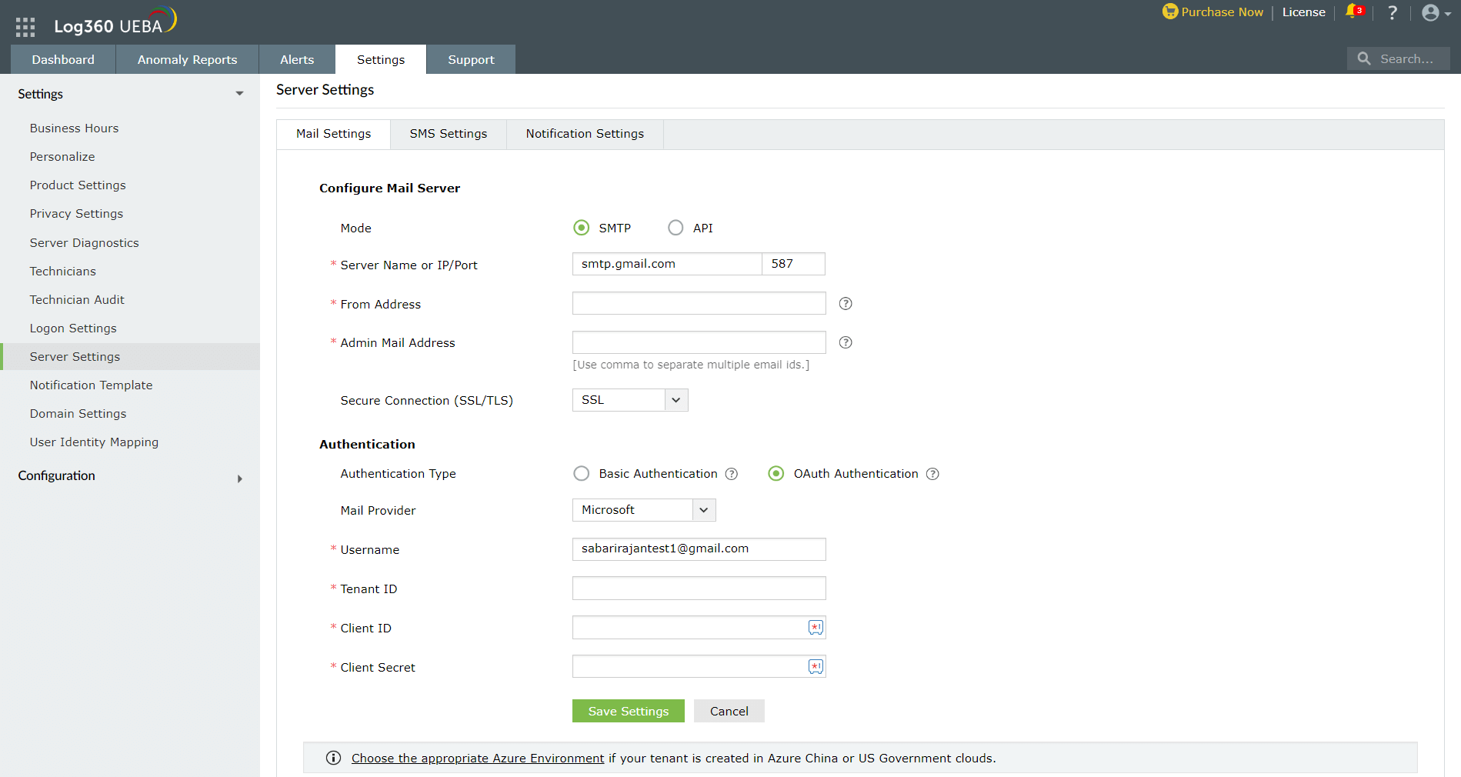The height and width of the screenshot is (777, 1461).
Task: Open the help question mark icon
Action: point(1392,12)
